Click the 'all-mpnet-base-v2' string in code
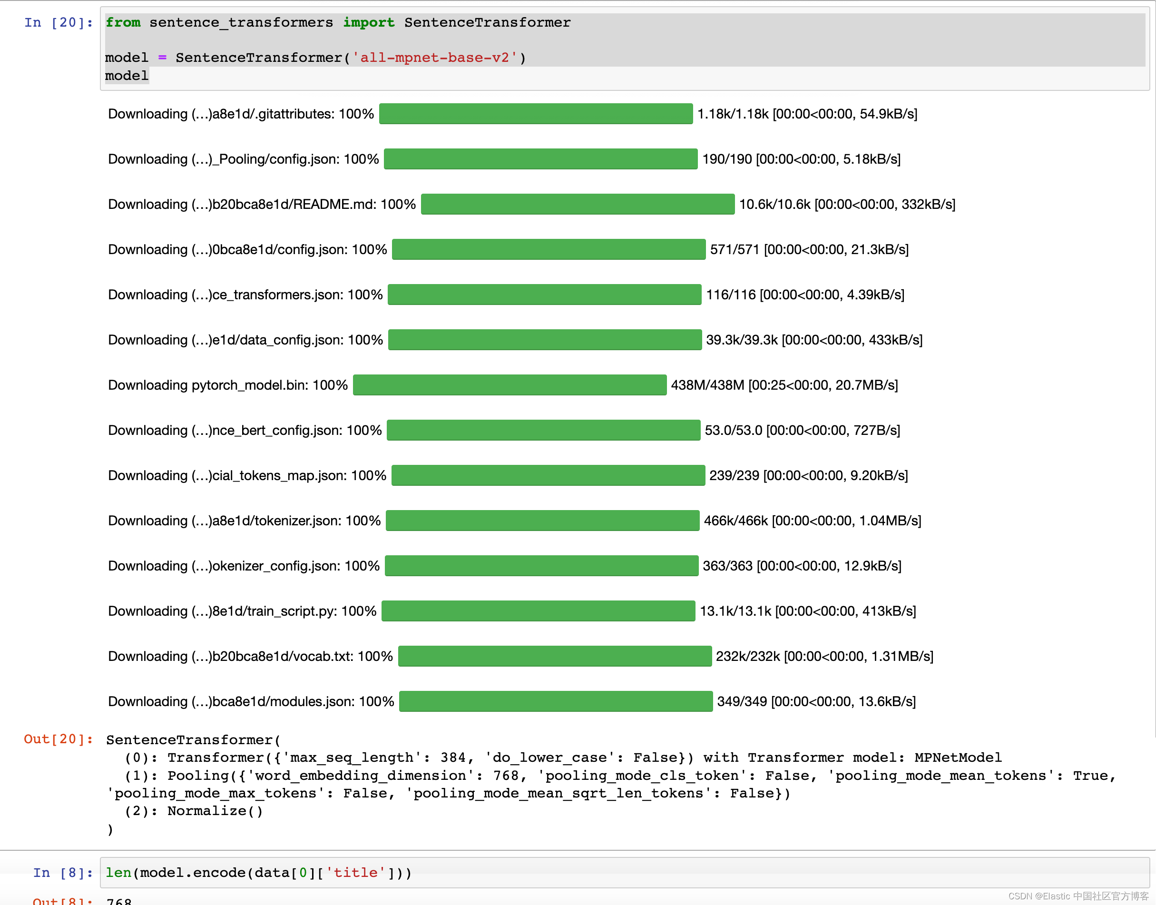Viewport: 1156px width, 905px height. [434, 57]
